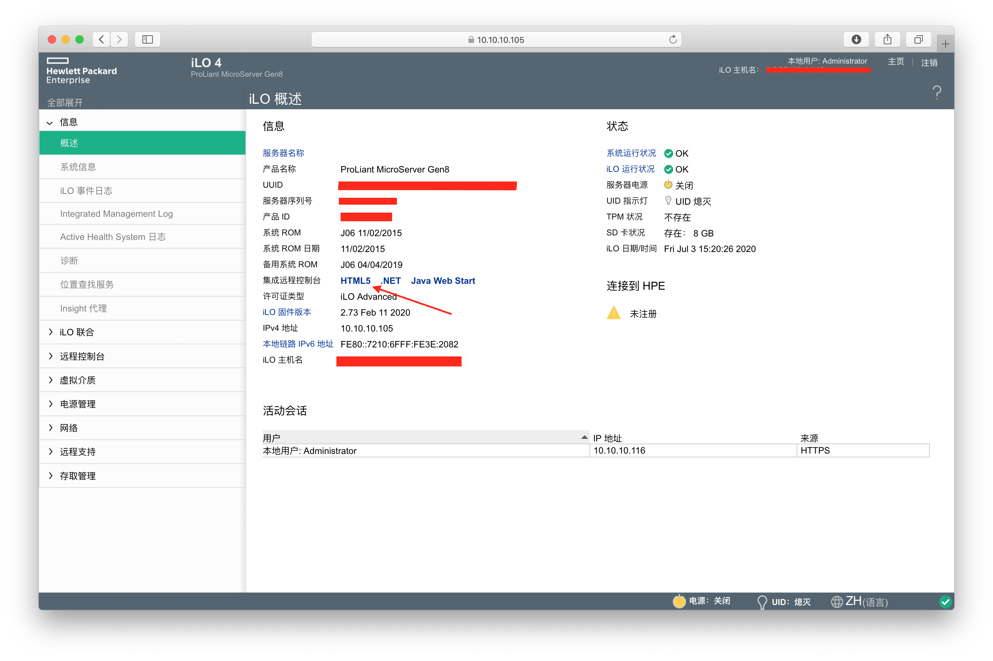993x661 pixels.
Task: Open iLO 运行状况 link
Action: 630,169
